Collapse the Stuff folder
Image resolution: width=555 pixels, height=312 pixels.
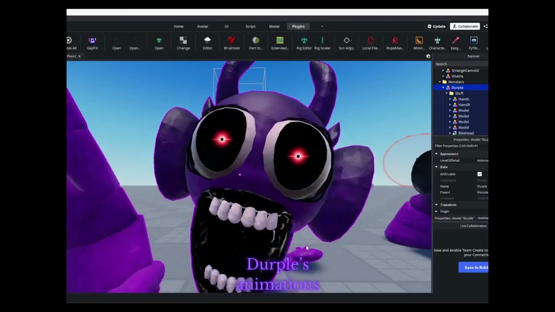[447, 93]
